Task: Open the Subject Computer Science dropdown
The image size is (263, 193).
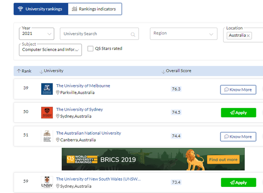Action: click(50, 50)
